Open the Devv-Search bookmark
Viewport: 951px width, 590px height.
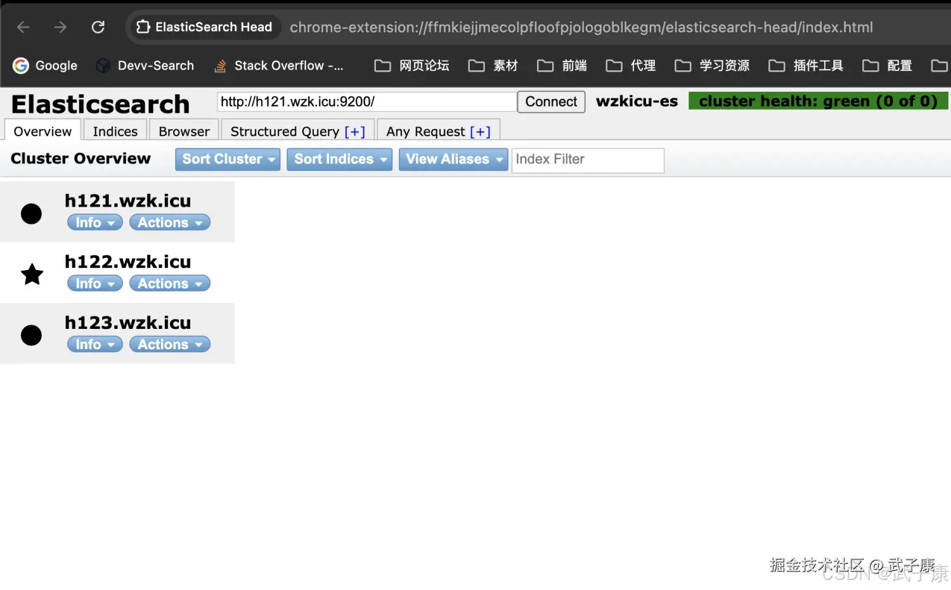(x=145, y=65)
